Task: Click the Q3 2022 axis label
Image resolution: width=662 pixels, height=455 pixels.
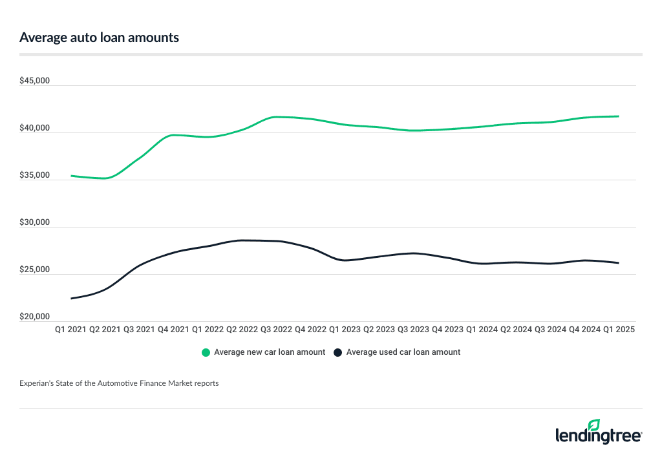Action: pos(277,329)
